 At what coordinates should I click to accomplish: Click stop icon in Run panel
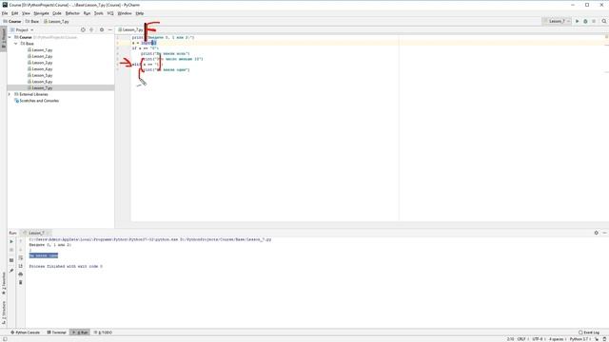(11, 250)
